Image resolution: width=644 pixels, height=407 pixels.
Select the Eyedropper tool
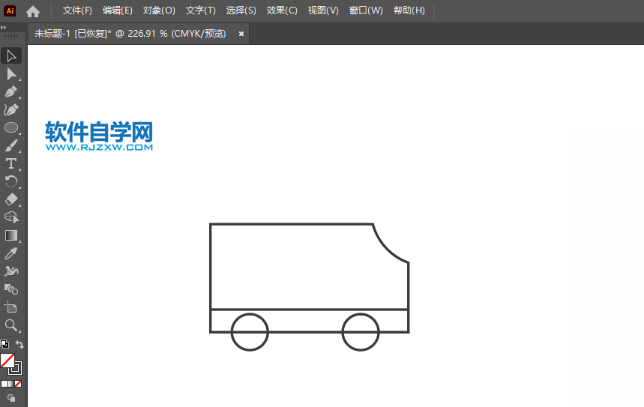coord(11,253)
